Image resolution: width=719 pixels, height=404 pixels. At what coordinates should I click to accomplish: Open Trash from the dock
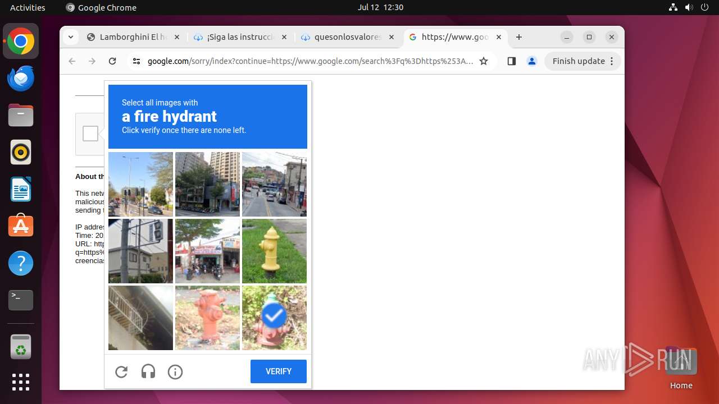(21, 347)
